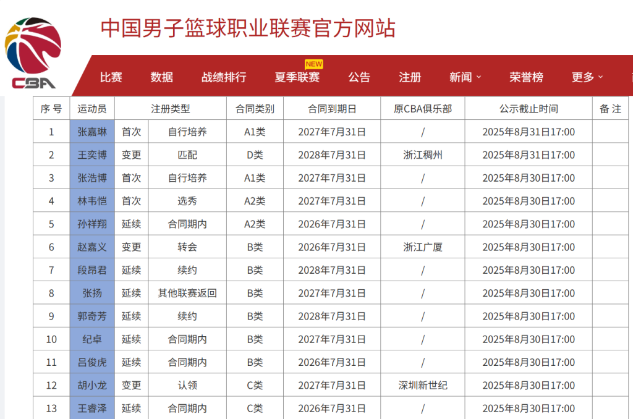
Task: Select player 王睿泽
Action: [91, 408]
